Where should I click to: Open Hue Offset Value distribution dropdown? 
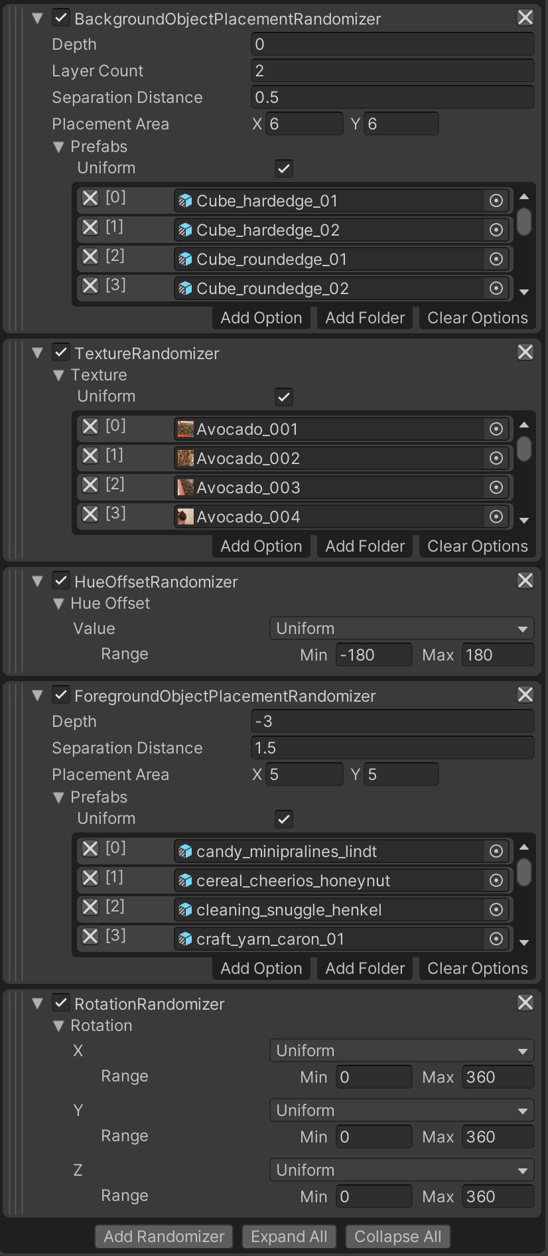[401, 629]
